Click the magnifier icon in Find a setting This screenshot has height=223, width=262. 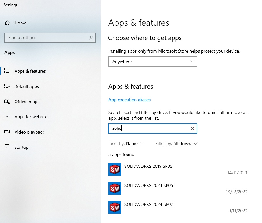[x=91, y=37]
